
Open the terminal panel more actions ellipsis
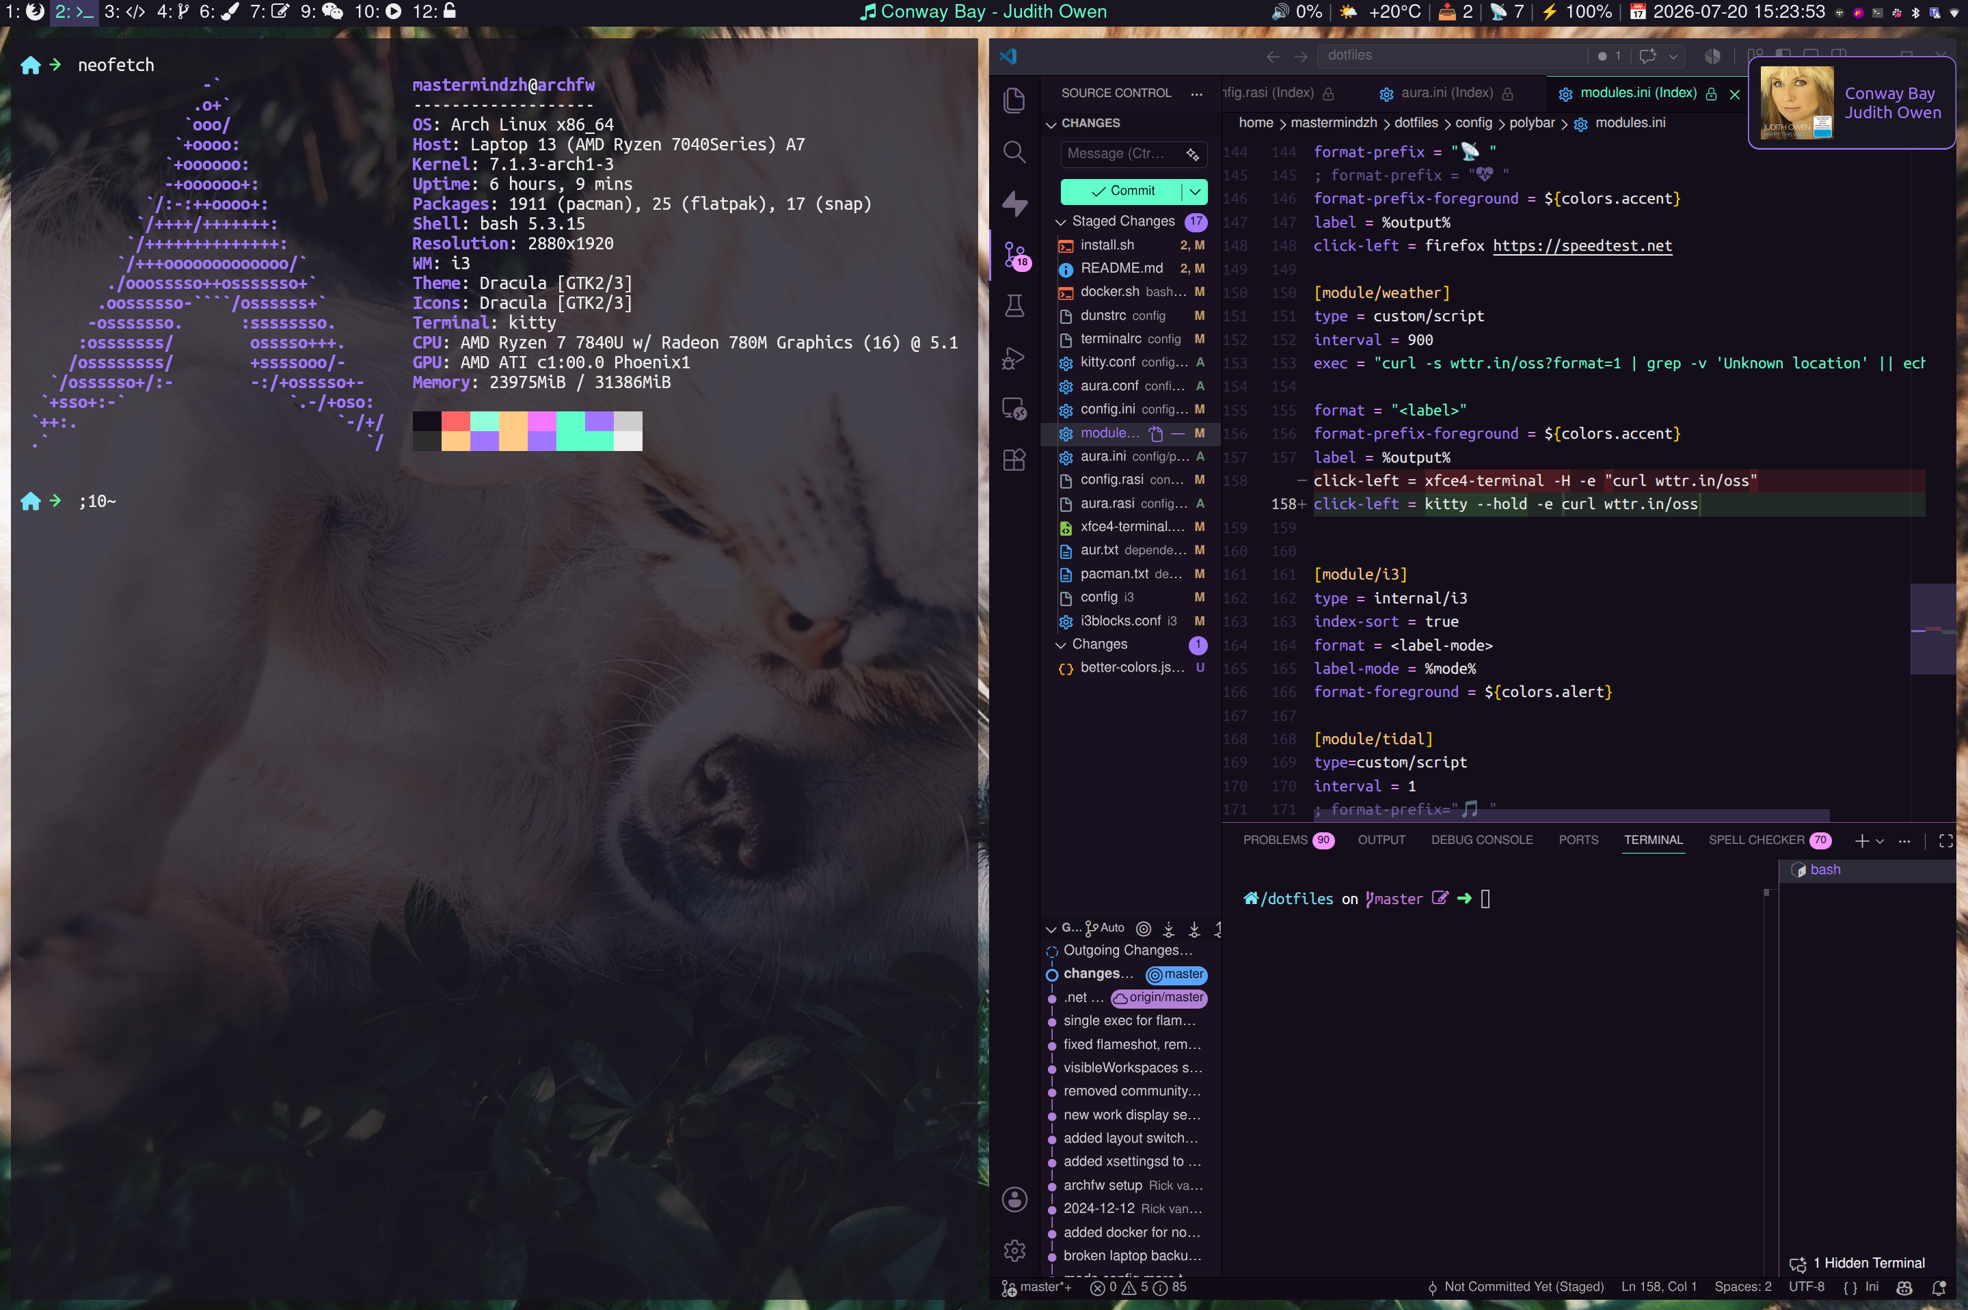[x=1904, y=841]
